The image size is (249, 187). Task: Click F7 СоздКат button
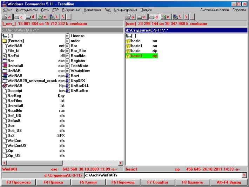point(158,182)
